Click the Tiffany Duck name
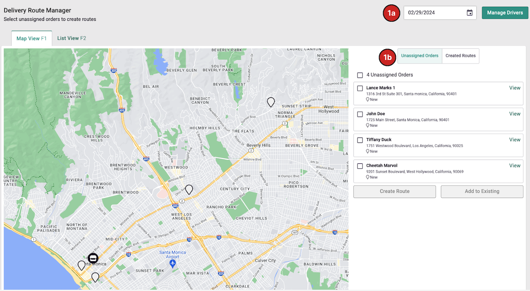The width and height of the screenshot is (530, 291). click(x=379, y=140)
